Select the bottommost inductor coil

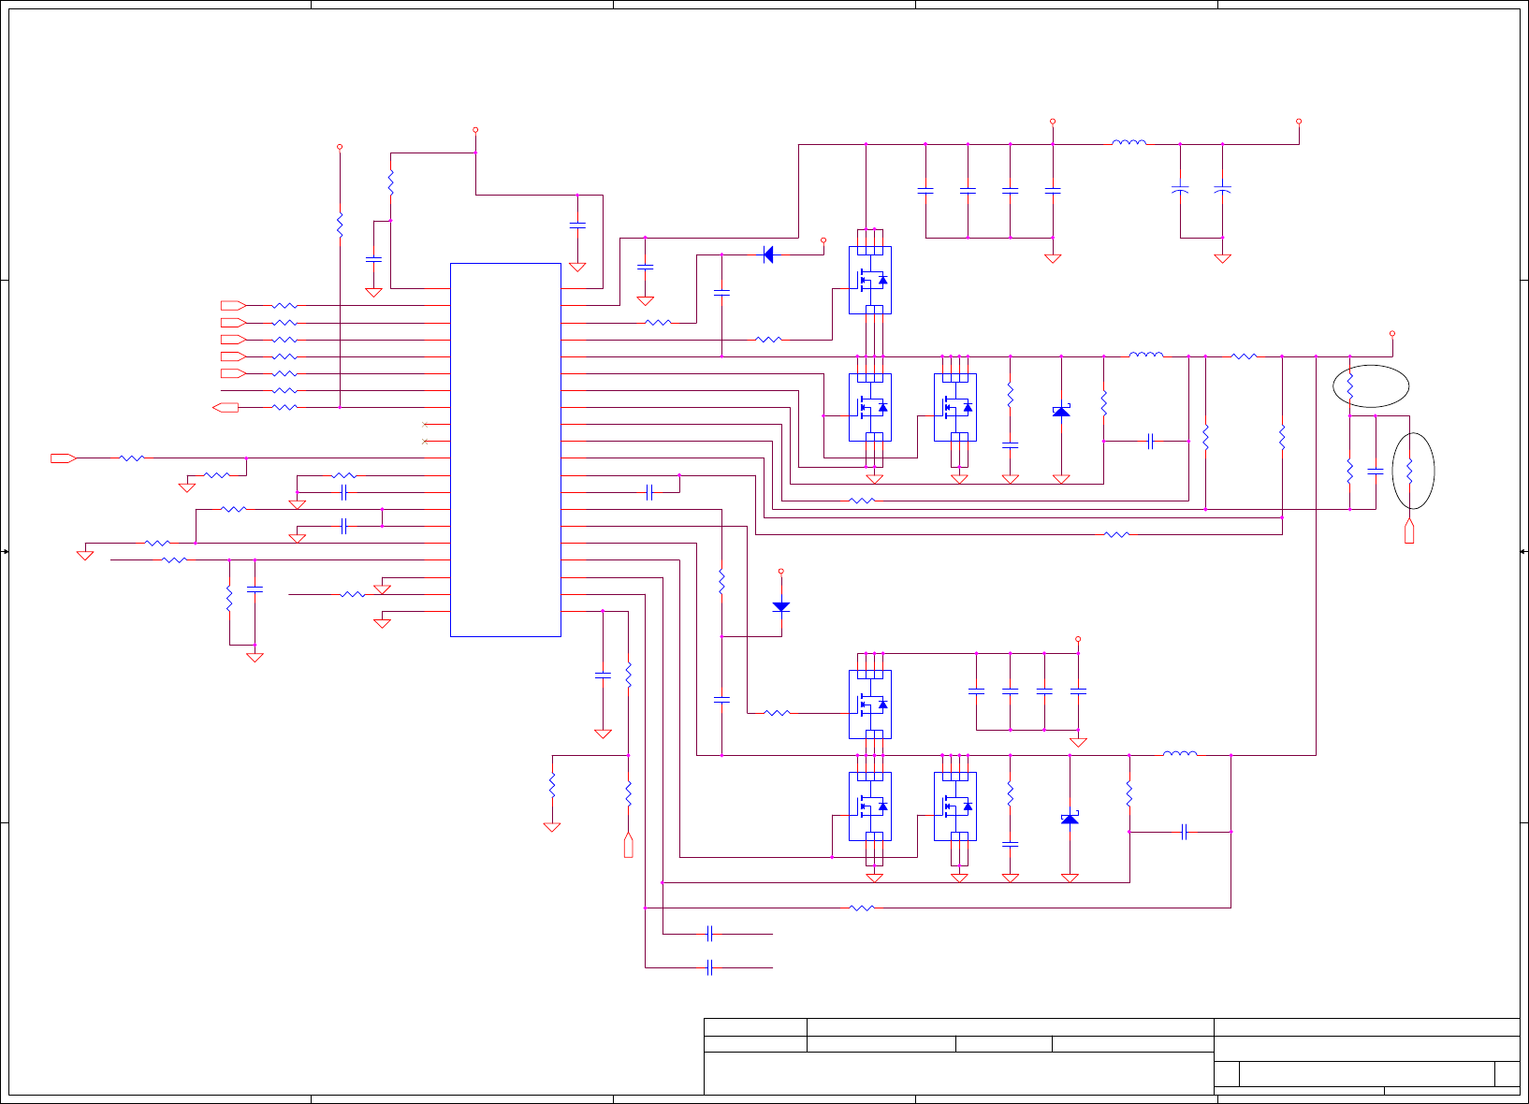pos(1180,753)
